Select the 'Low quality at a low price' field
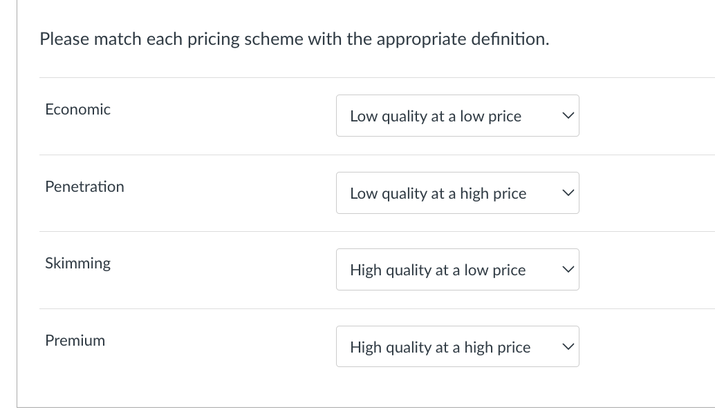This screenshot has height=414, width=715. [x=436, y=116]
